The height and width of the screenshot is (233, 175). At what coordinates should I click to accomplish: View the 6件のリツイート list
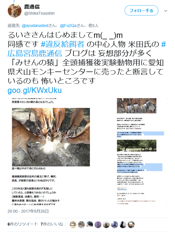[23, 224]
